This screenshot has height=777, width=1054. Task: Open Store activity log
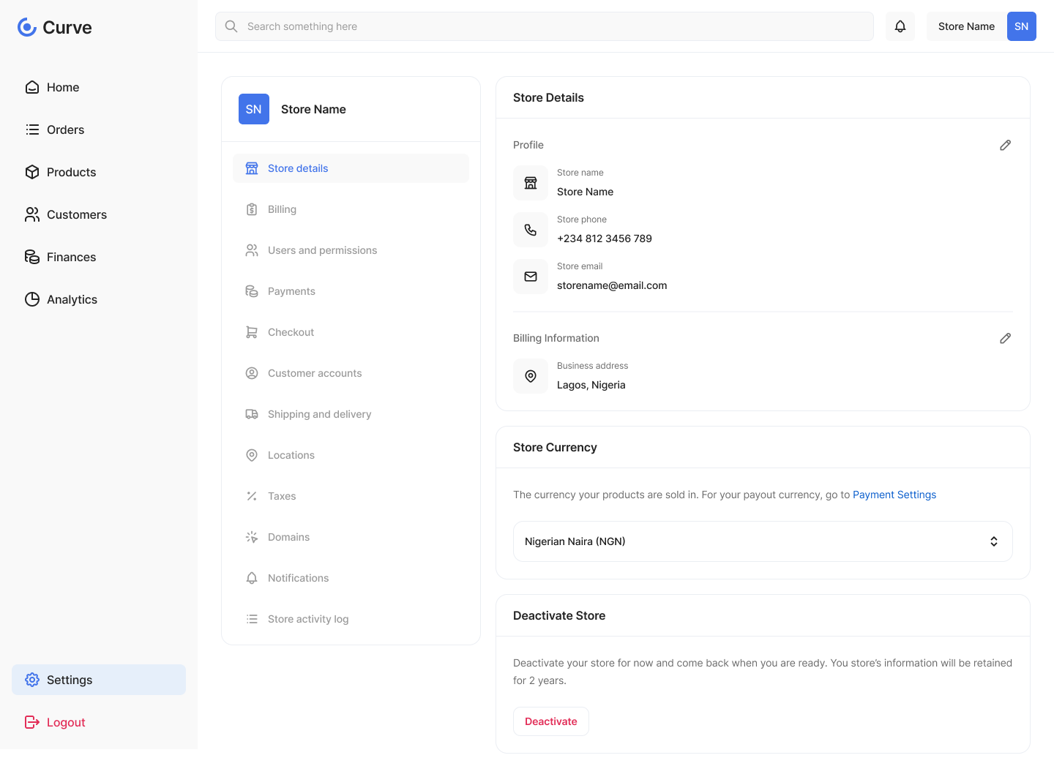click(x=351, y=619)
